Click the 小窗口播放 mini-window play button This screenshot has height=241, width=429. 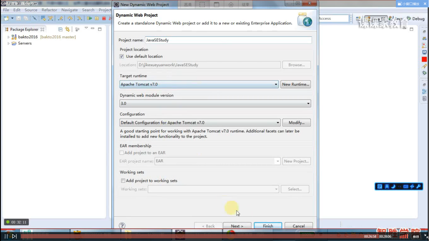point(409,4)
